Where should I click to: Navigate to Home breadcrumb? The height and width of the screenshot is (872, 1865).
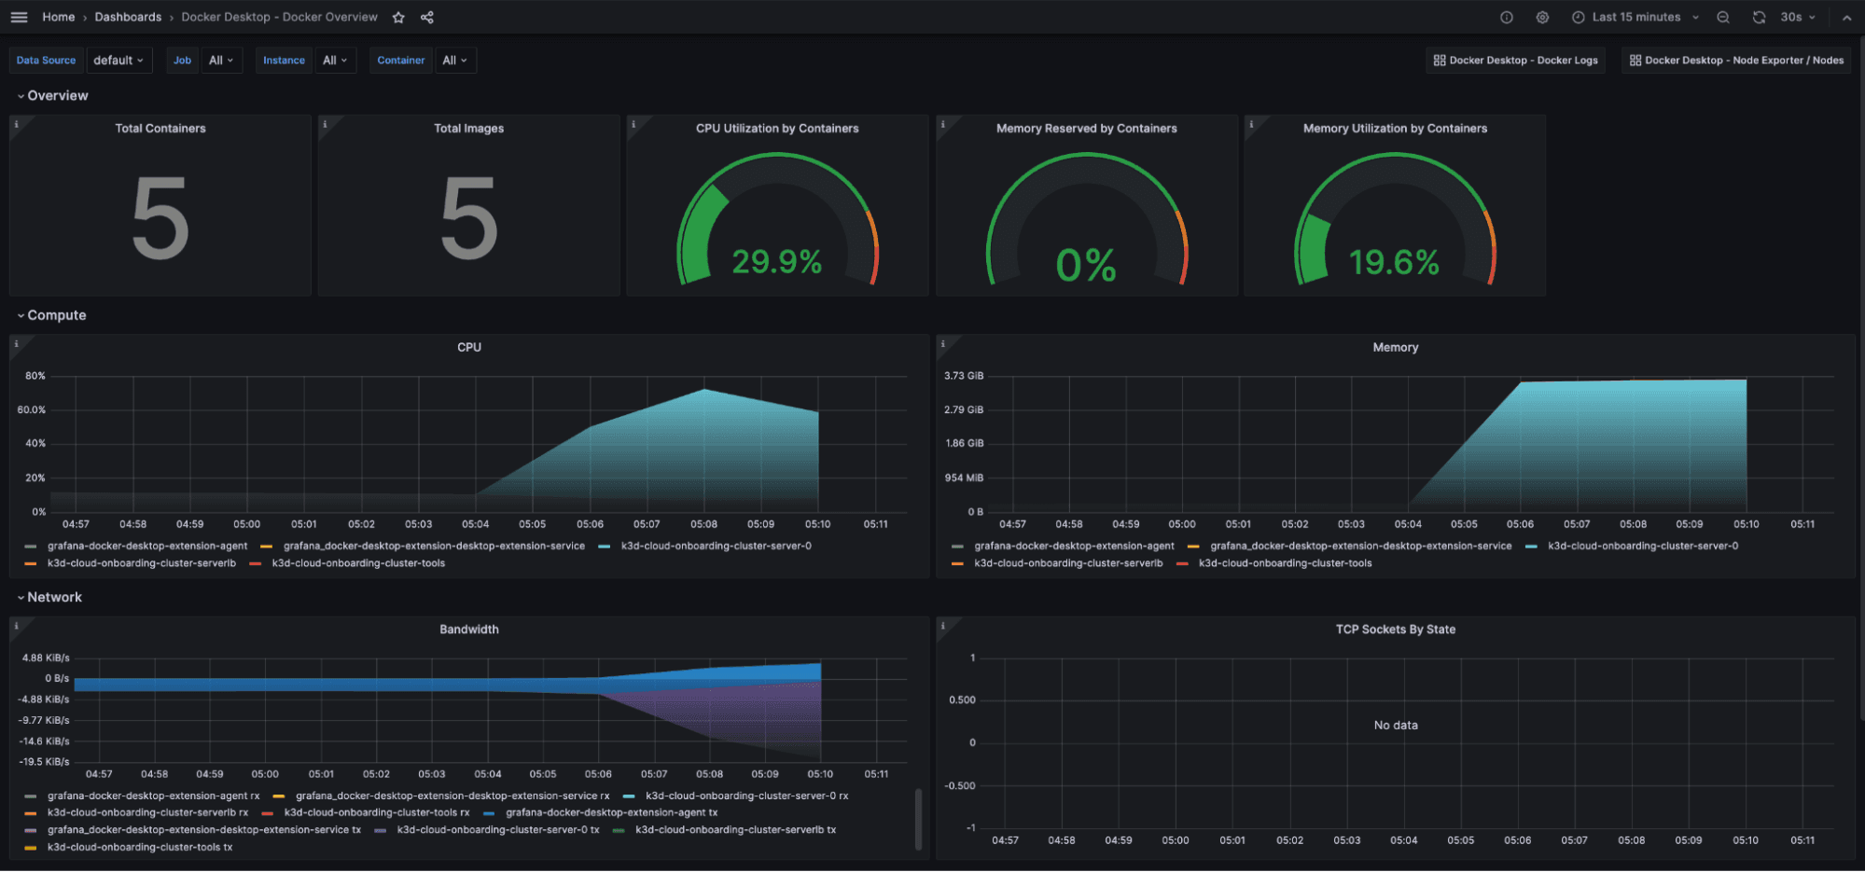pyautogui.click(x=59, y=17)
